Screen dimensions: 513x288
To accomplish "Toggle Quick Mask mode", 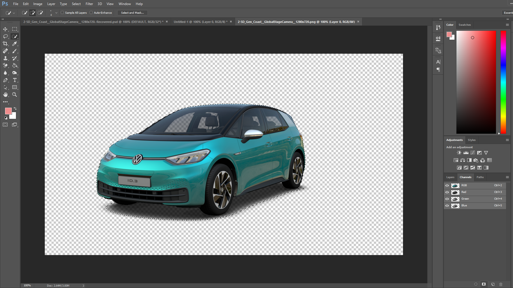I will coord(5,125).
